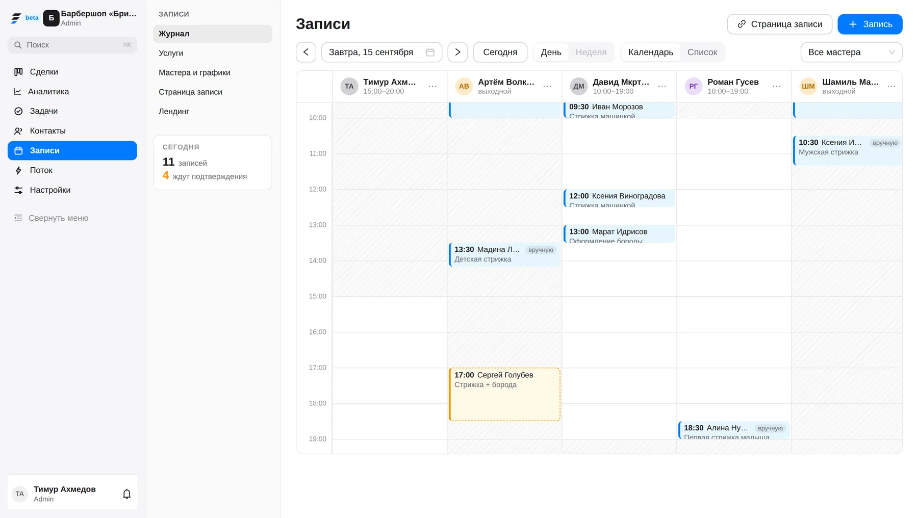The height and width of the screenshot is (518, 918).
Task: Open 09:30 Иван Морозов appointment
Action: (619, 110)
